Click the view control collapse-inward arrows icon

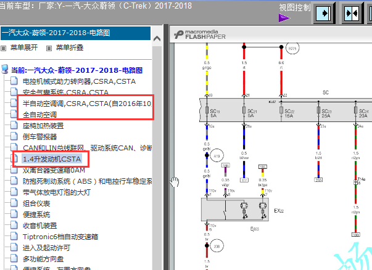point(352,13)
